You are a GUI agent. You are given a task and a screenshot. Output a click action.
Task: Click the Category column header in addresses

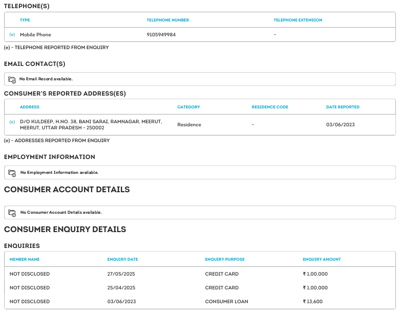[188, 107]
